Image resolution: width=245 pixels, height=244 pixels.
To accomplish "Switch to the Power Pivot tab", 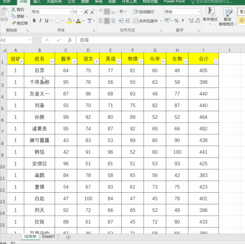I will [175, 2].
